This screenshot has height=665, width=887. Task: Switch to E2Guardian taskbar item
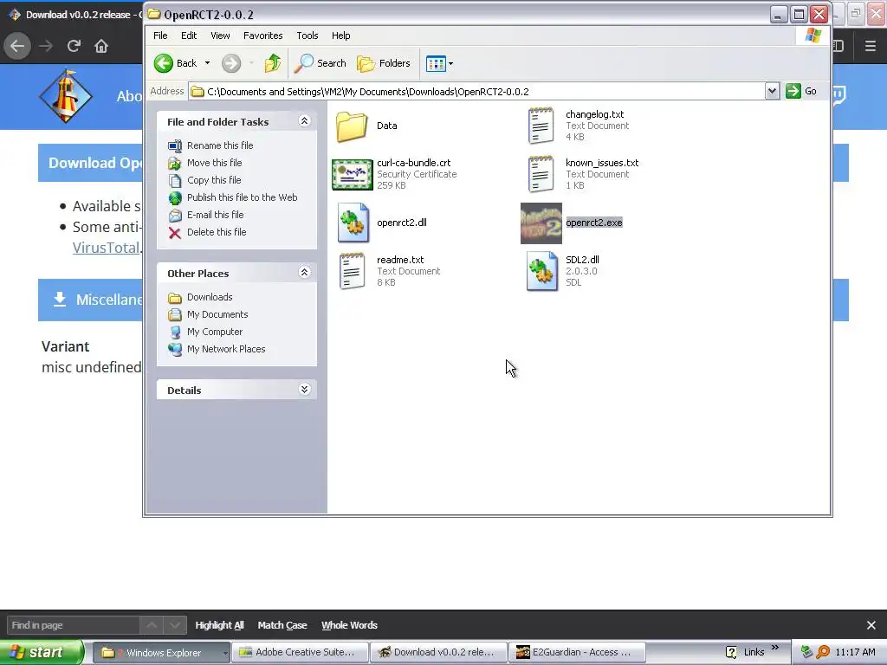pos(577,653)
